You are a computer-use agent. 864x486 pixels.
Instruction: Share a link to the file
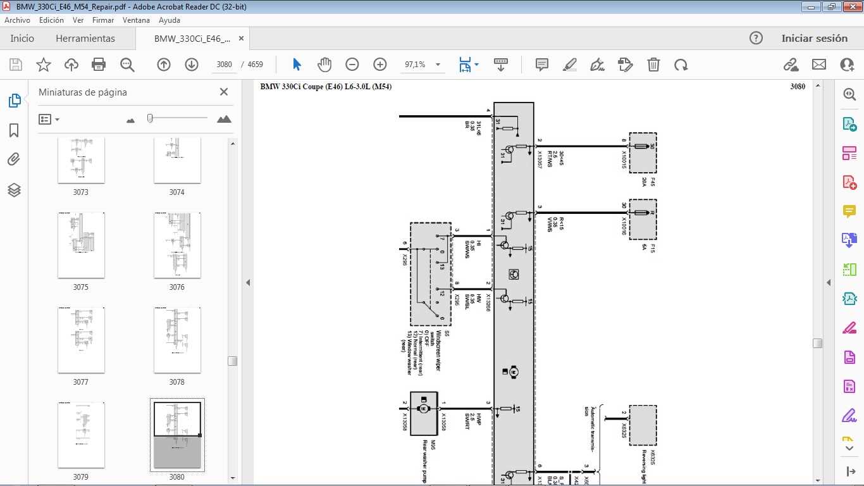point(791,65)
